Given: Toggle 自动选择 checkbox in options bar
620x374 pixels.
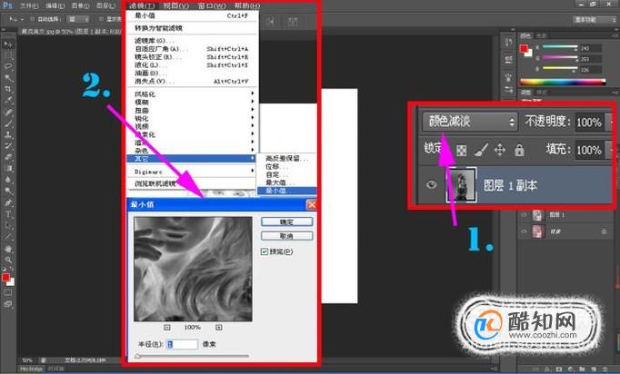Looking at the screenshot, I should point(33,19).
